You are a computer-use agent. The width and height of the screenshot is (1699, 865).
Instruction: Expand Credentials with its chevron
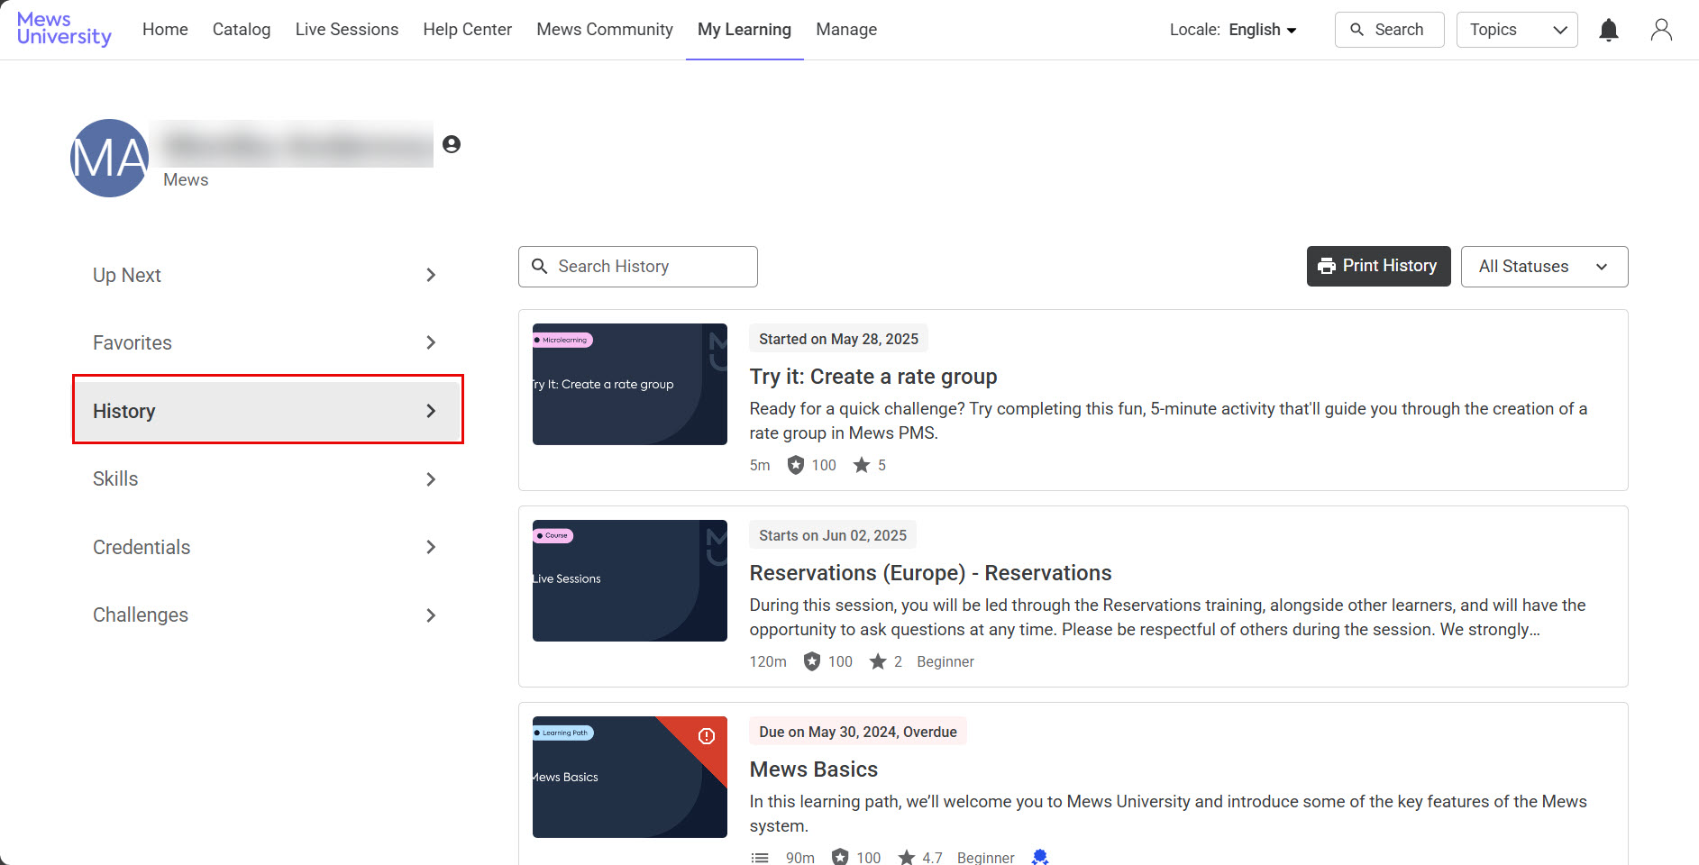click(431, 547)
